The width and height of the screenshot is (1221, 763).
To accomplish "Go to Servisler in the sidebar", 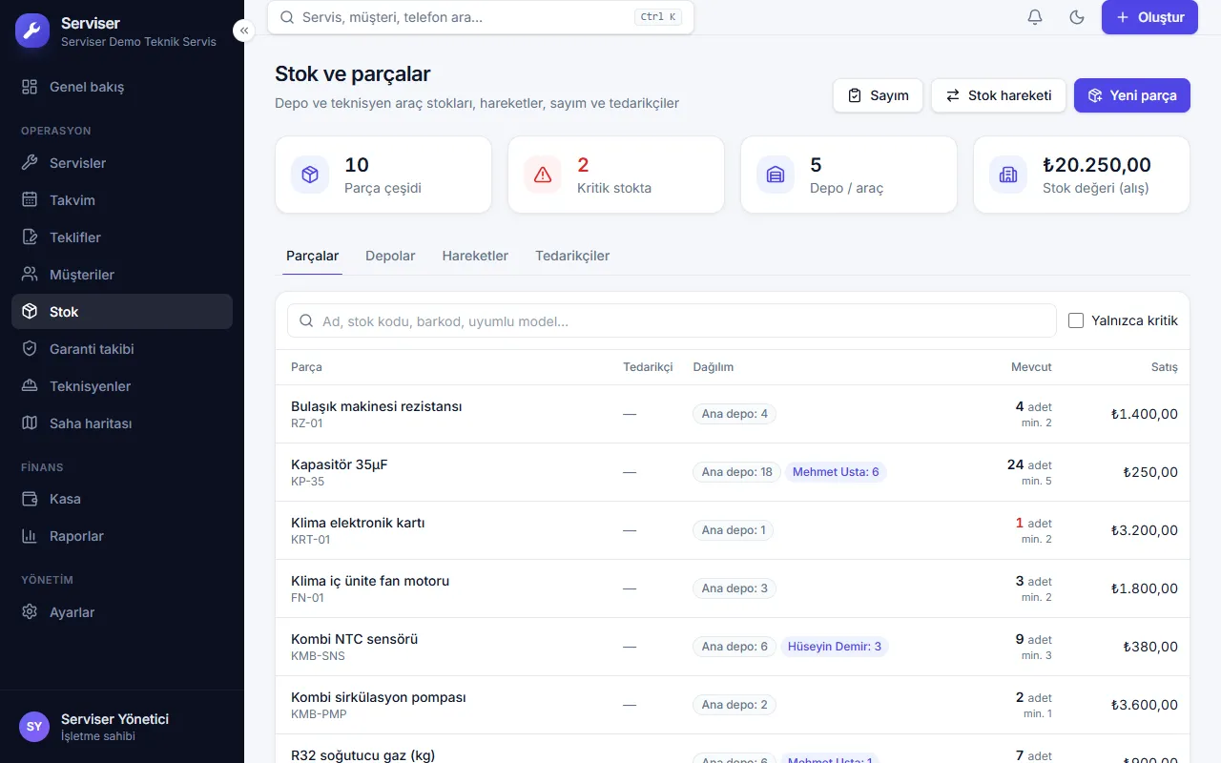I will [122, 163].
